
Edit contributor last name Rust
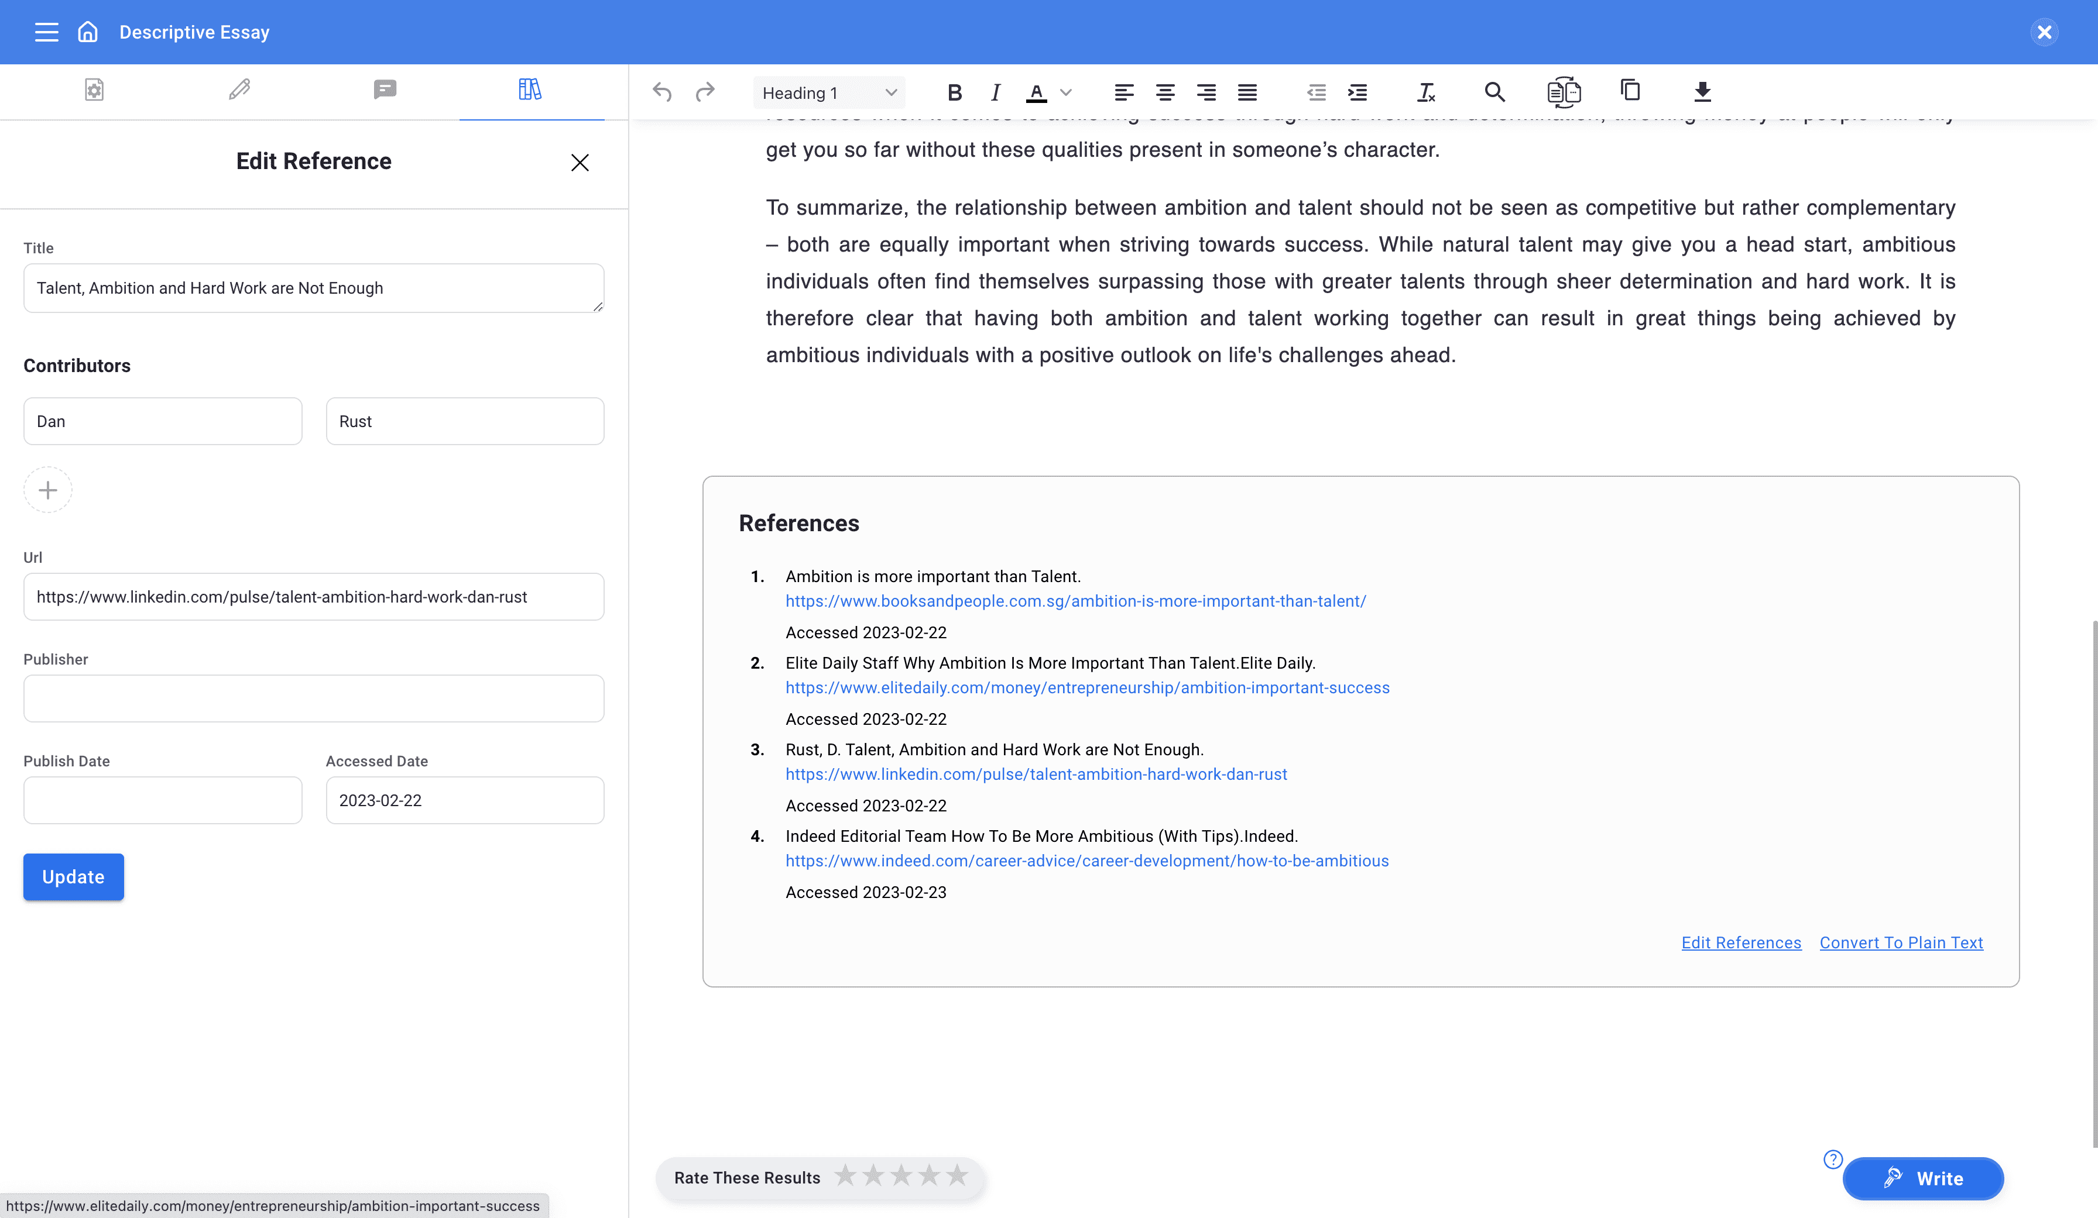465,421
